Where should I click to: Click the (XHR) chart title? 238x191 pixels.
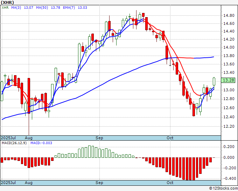click(x=7, y=2)
